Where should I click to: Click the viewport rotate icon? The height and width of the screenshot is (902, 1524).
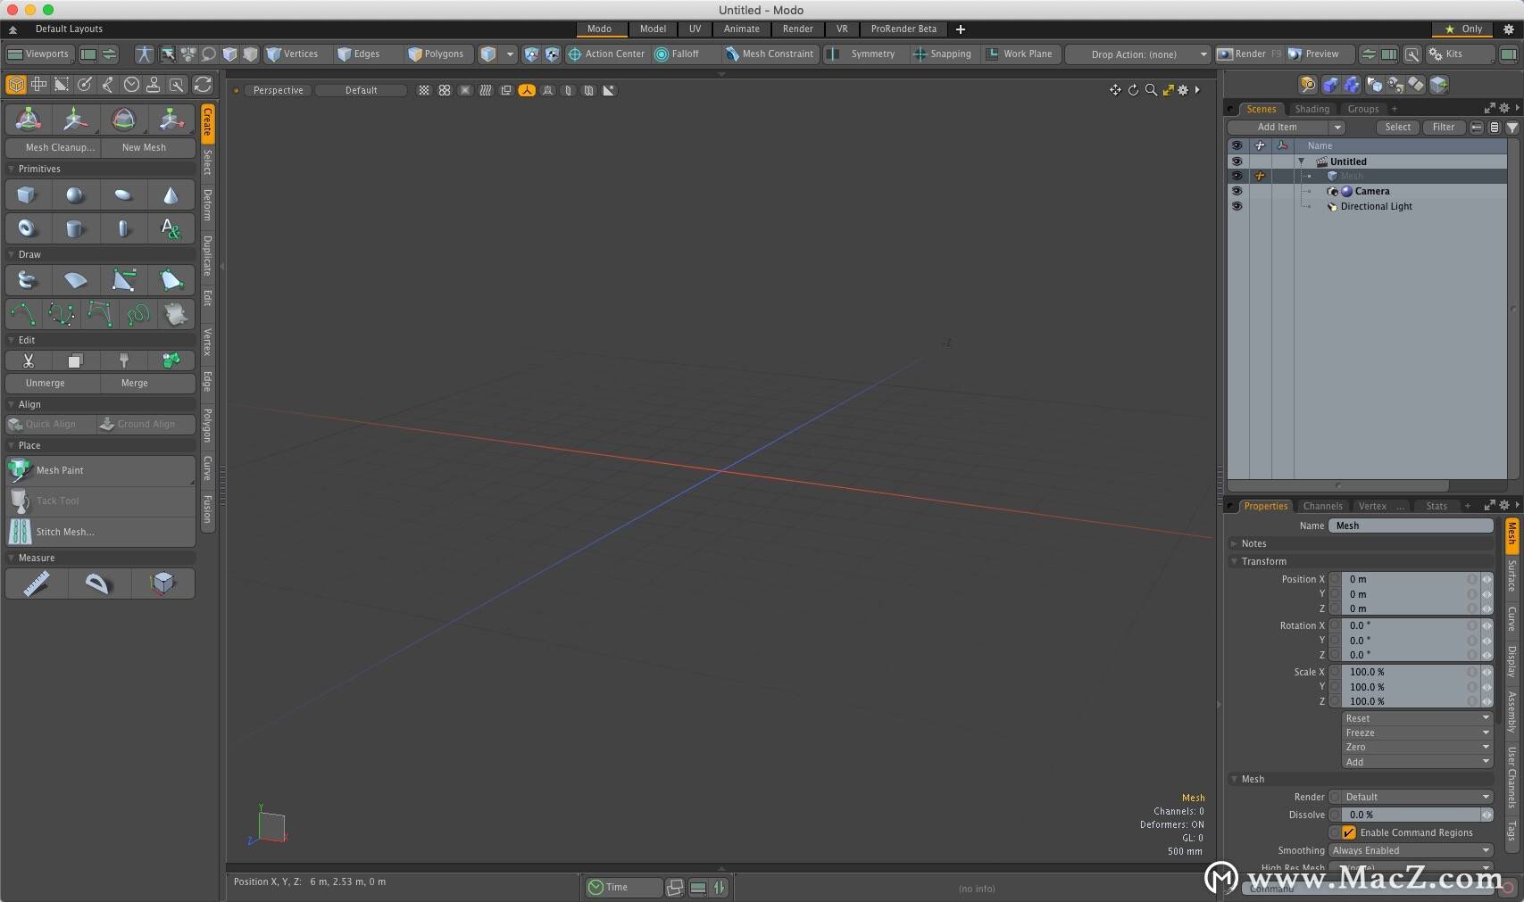click(1133, 90)
